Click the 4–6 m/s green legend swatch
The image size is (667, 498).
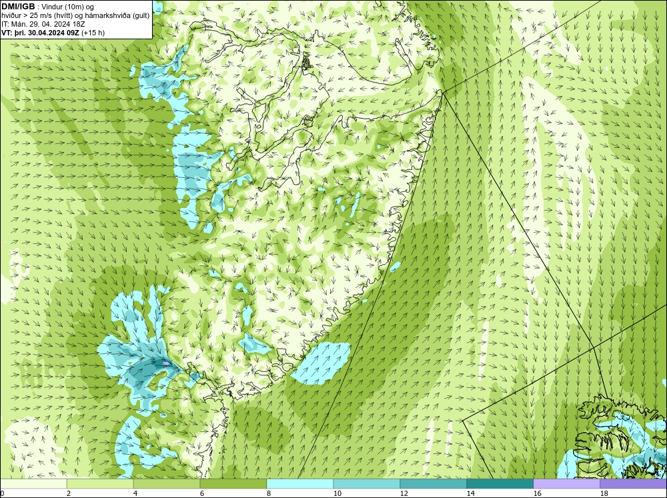167,483
